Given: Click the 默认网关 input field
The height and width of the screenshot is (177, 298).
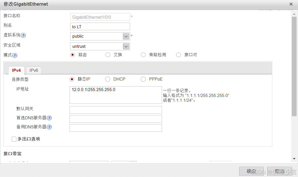Looking at the screenshot, I should (x=116, y=110).
